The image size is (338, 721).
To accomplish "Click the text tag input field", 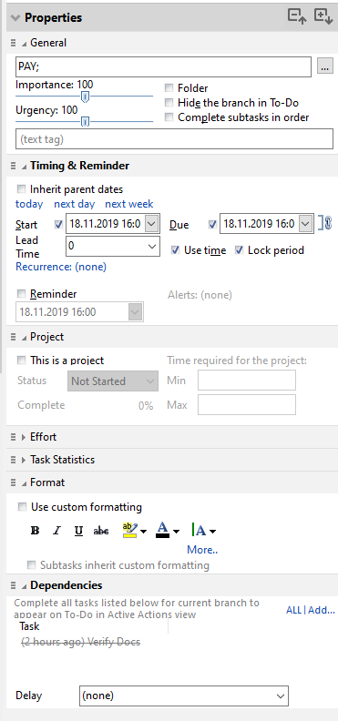I will [174, 139].
